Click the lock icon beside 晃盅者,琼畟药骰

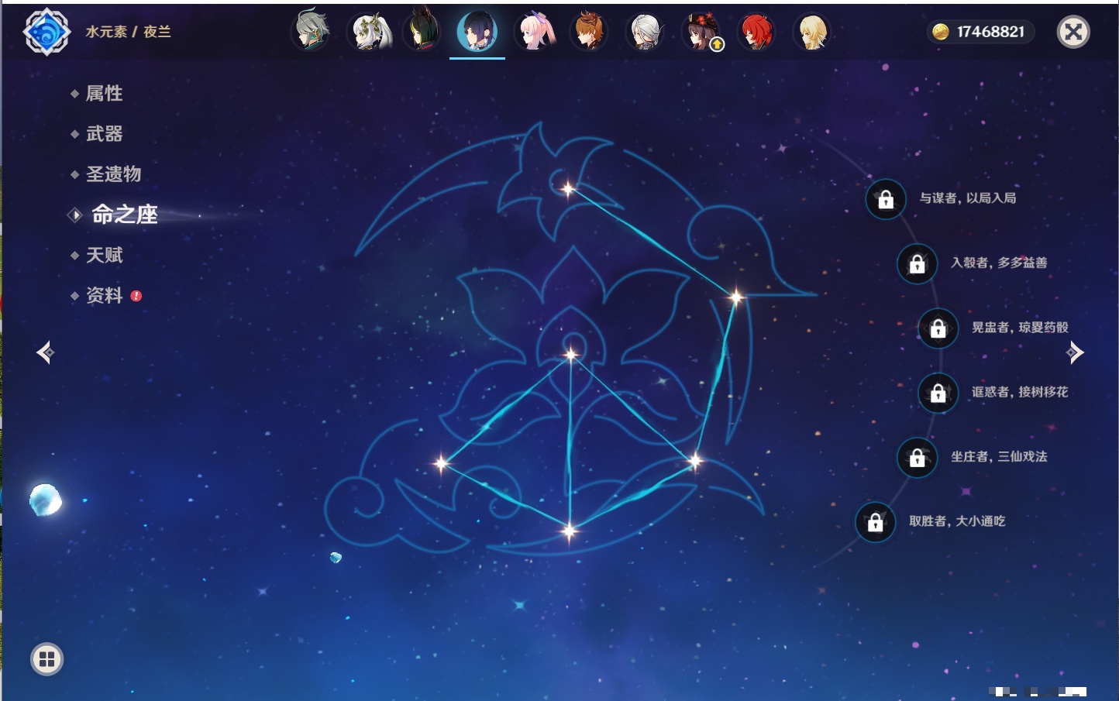point(938,328)
